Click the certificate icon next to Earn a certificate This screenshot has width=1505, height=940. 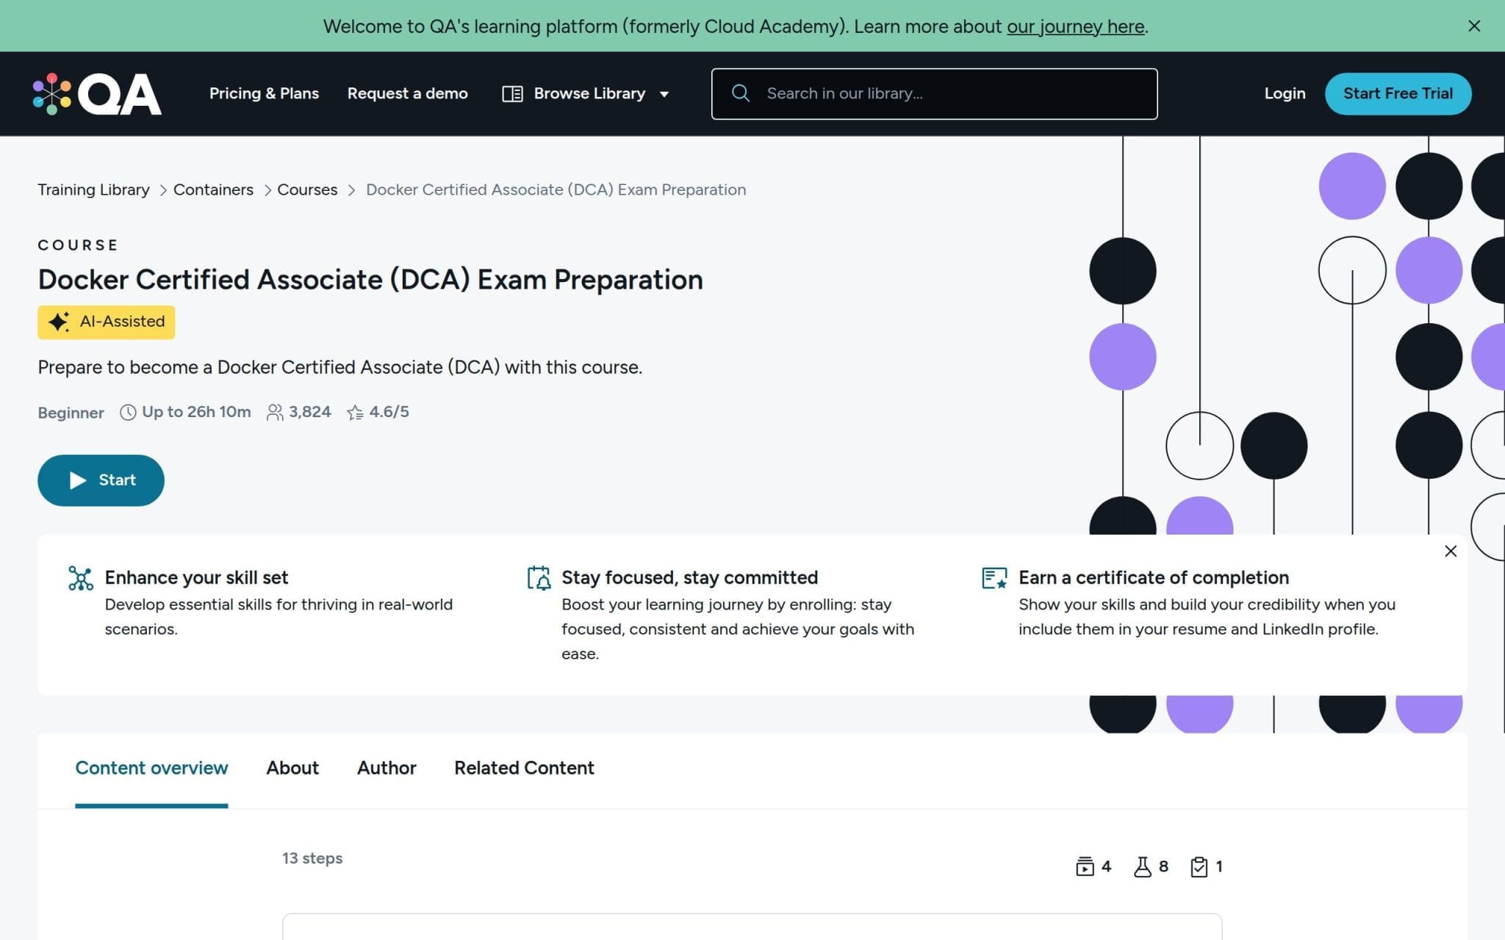click(x=994, y=579)
